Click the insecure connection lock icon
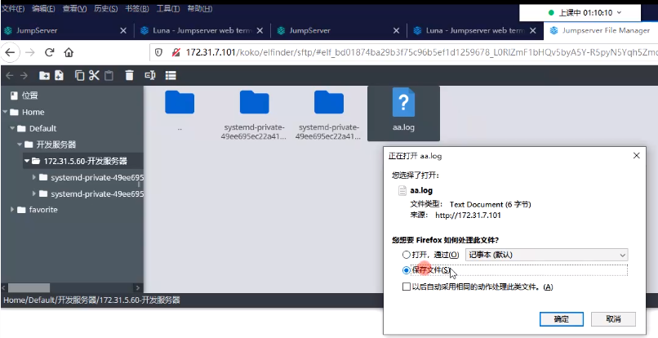 [176, 52]
